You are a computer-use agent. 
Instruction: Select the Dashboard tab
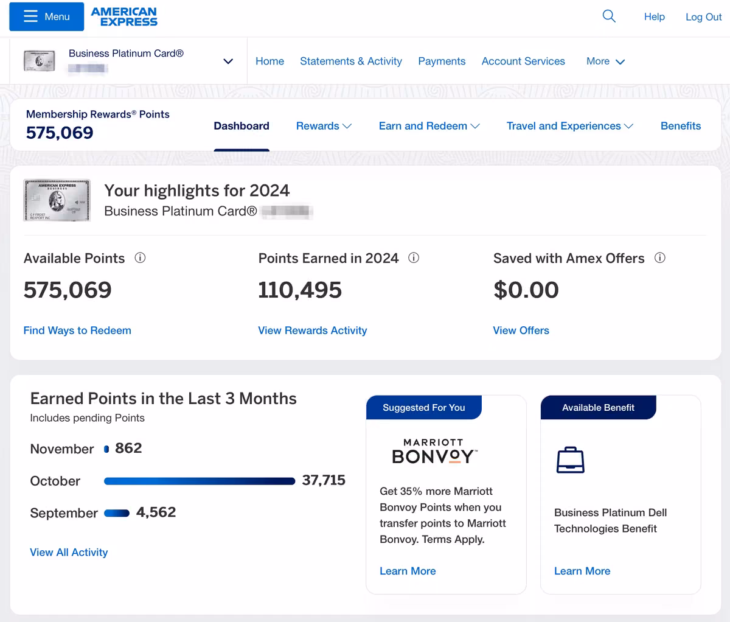point(242,126)
